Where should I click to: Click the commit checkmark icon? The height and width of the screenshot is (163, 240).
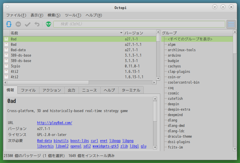coord(28,24)
